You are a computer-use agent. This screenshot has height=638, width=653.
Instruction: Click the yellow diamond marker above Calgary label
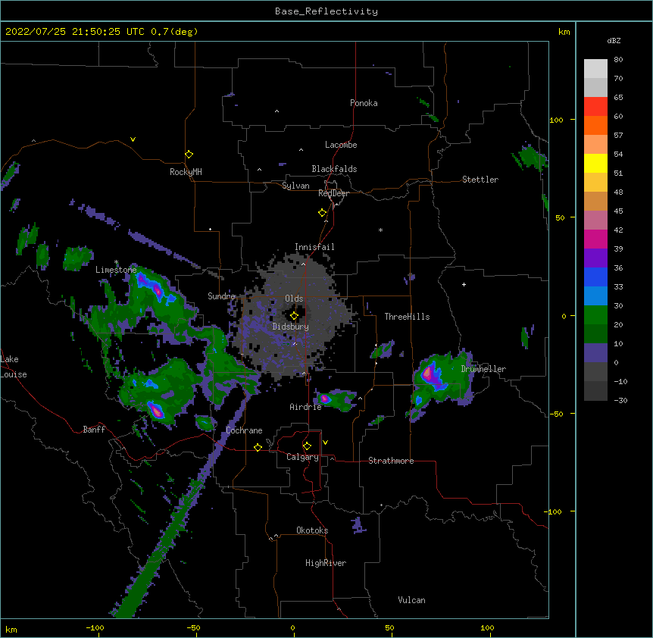coord(307,446)
